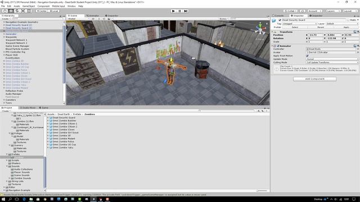This screenshot has height=202, width=360.
Task: Toggle the 2D view mode in the Scene
Action: [x=93, y=19]
